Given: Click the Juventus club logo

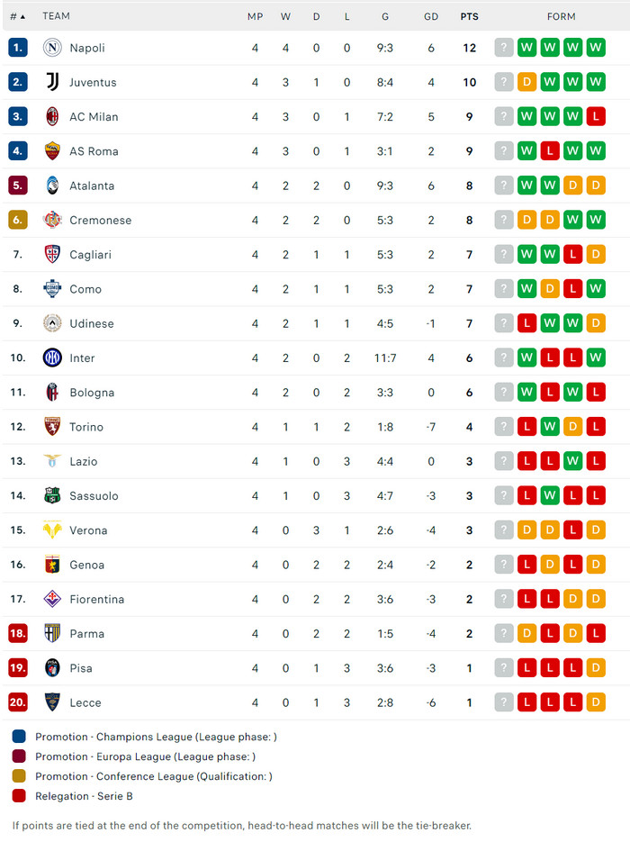Looking at the screenshot, I should (x=52, y=82).
